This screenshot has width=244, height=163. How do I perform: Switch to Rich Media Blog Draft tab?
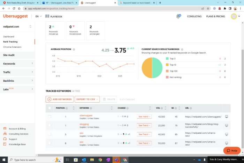coord(21,3)
